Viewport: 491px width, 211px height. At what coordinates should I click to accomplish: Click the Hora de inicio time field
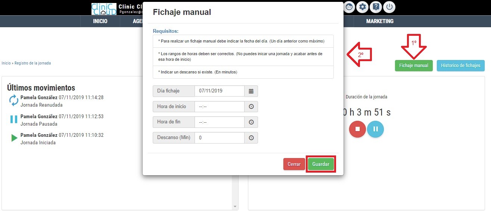pyautogui.click(x=219, y=107)
